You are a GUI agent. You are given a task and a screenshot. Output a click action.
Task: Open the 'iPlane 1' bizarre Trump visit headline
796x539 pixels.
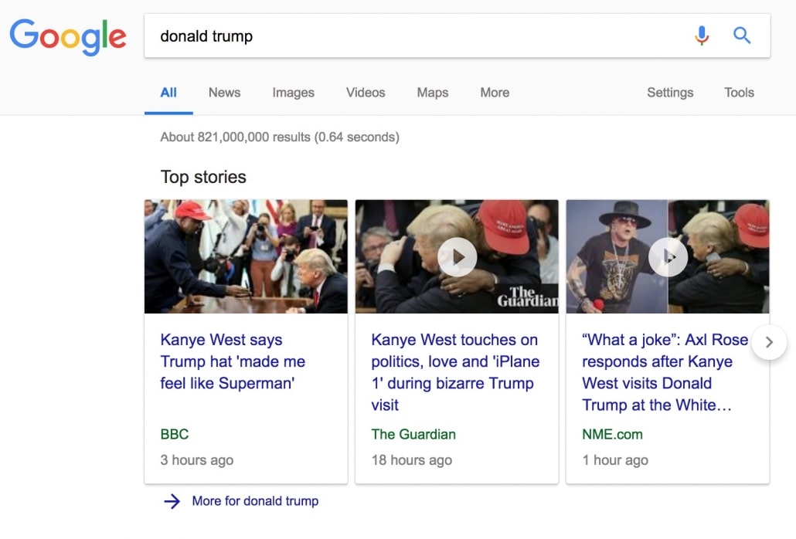[455, 372]
